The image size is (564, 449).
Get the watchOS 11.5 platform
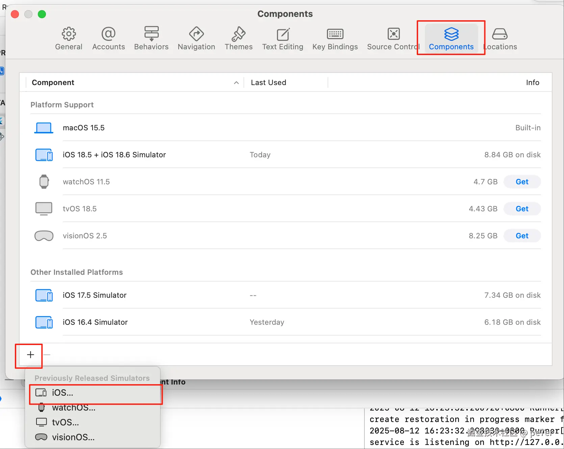[522, 182]
